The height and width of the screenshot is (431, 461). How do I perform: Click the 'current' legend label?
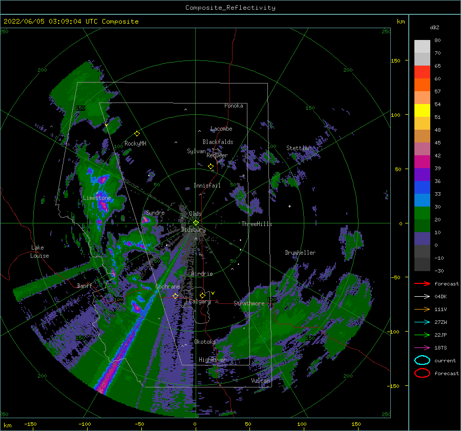445,361
